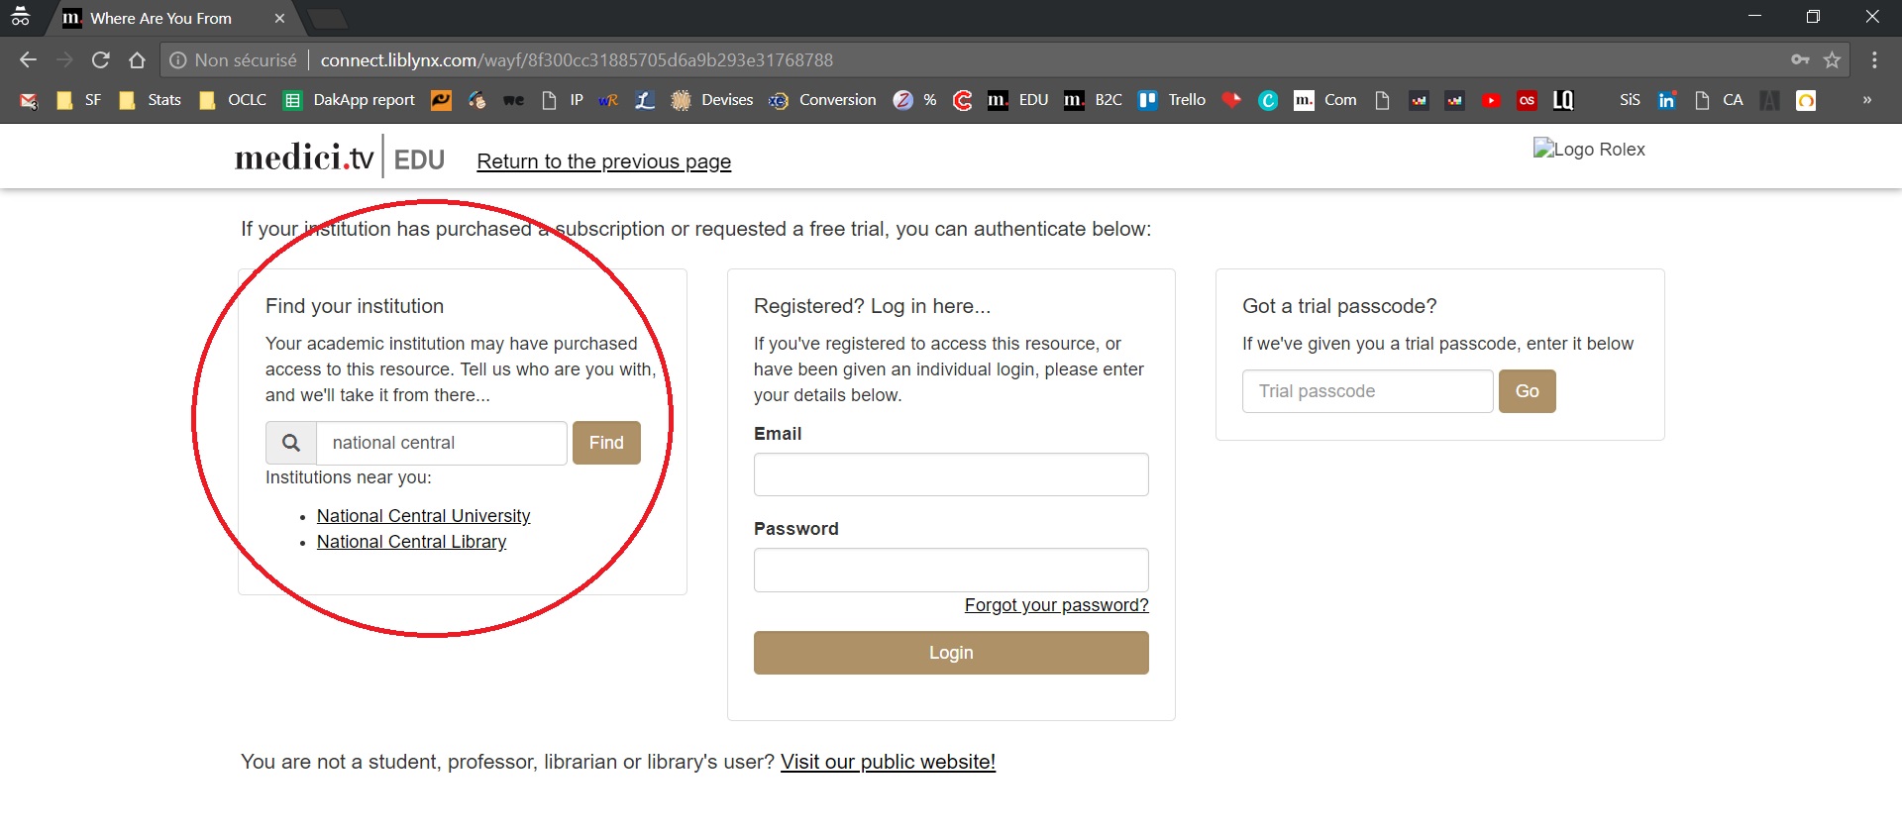Click the saved passwords key icon
Screen dimensions: 1902x838
1800,60
